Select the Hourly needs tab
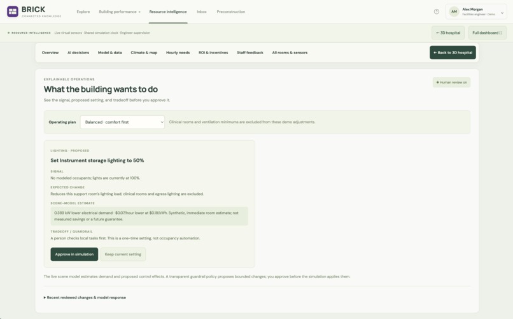Screen dimensions: 513x319 (178, 53)
